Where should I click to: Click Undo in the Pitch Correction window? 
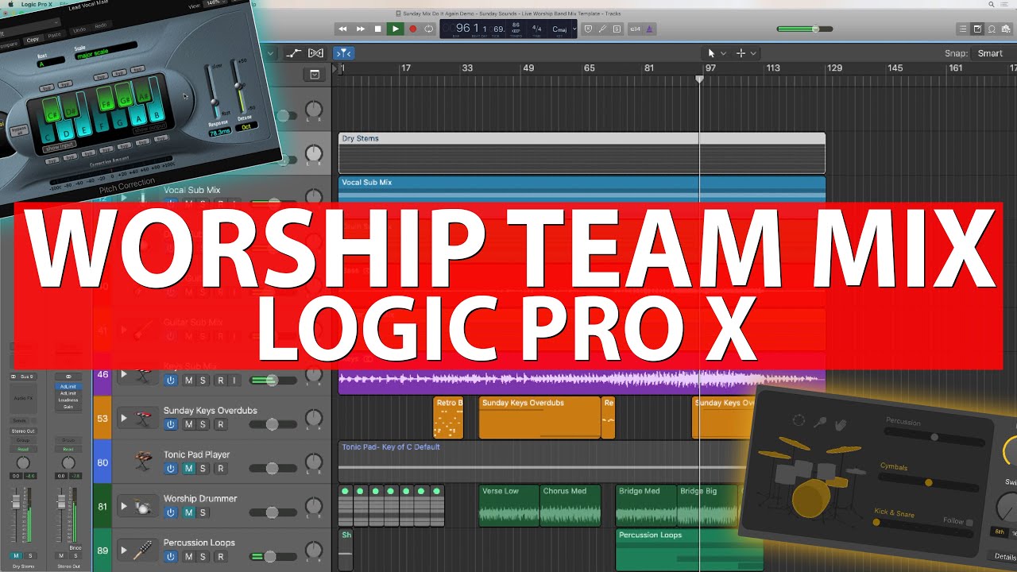[78, 29]
